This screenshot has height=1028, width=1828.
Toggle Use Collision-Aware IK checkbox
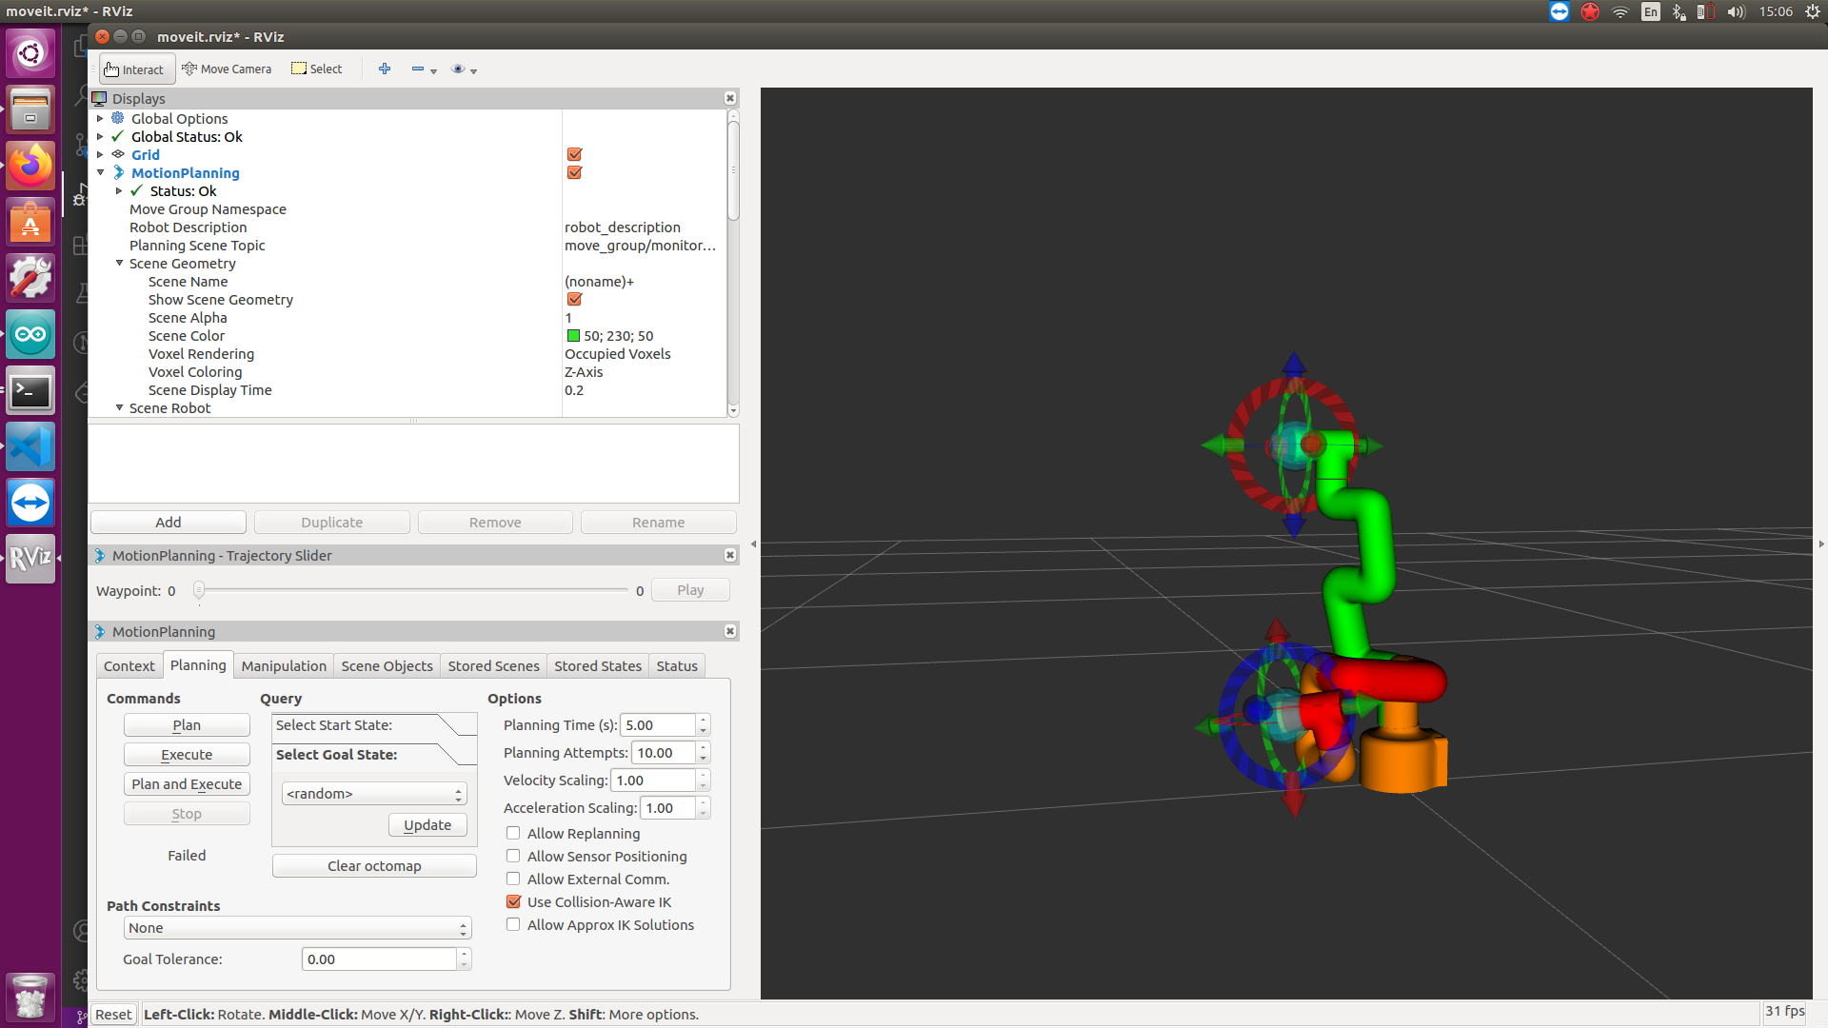[512, 901]
